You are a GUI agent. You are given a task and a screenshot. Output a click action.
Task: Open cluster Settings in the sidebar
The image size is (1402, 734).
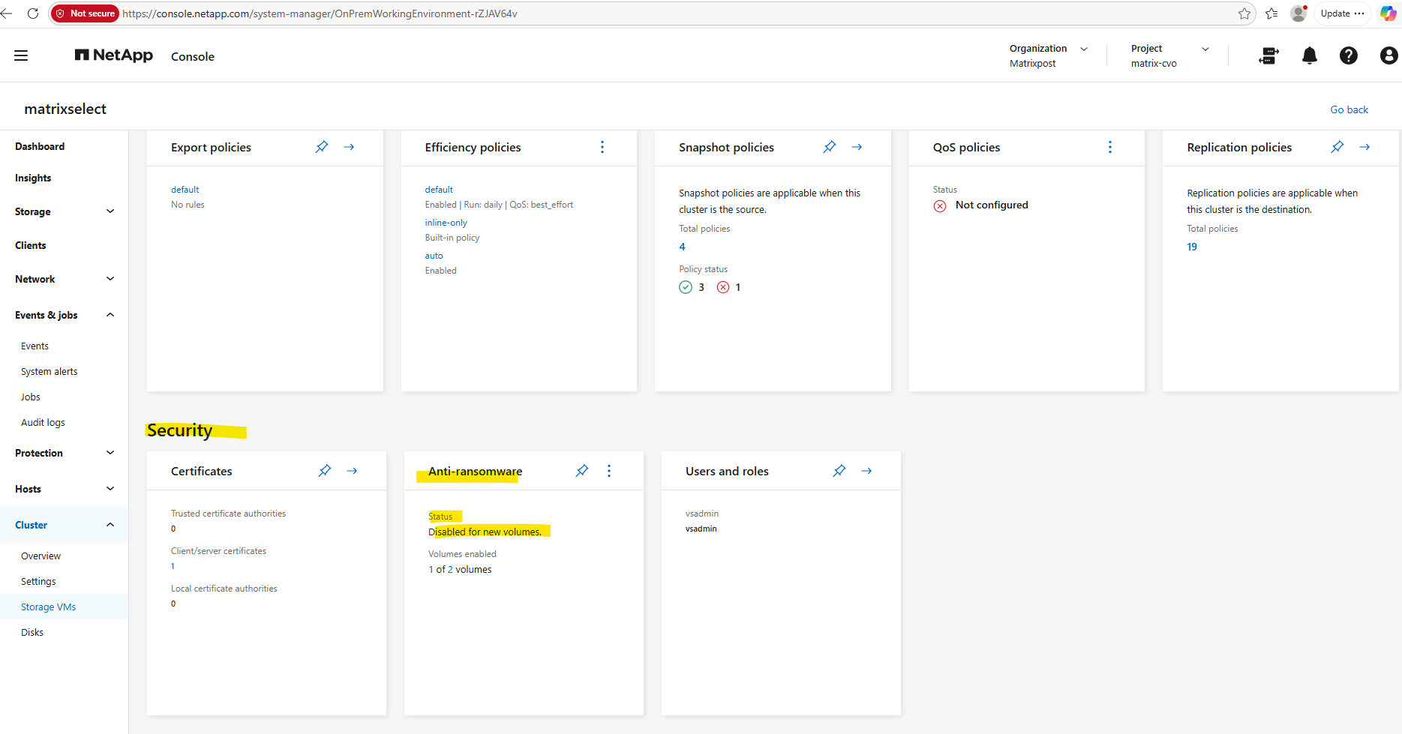38,581
